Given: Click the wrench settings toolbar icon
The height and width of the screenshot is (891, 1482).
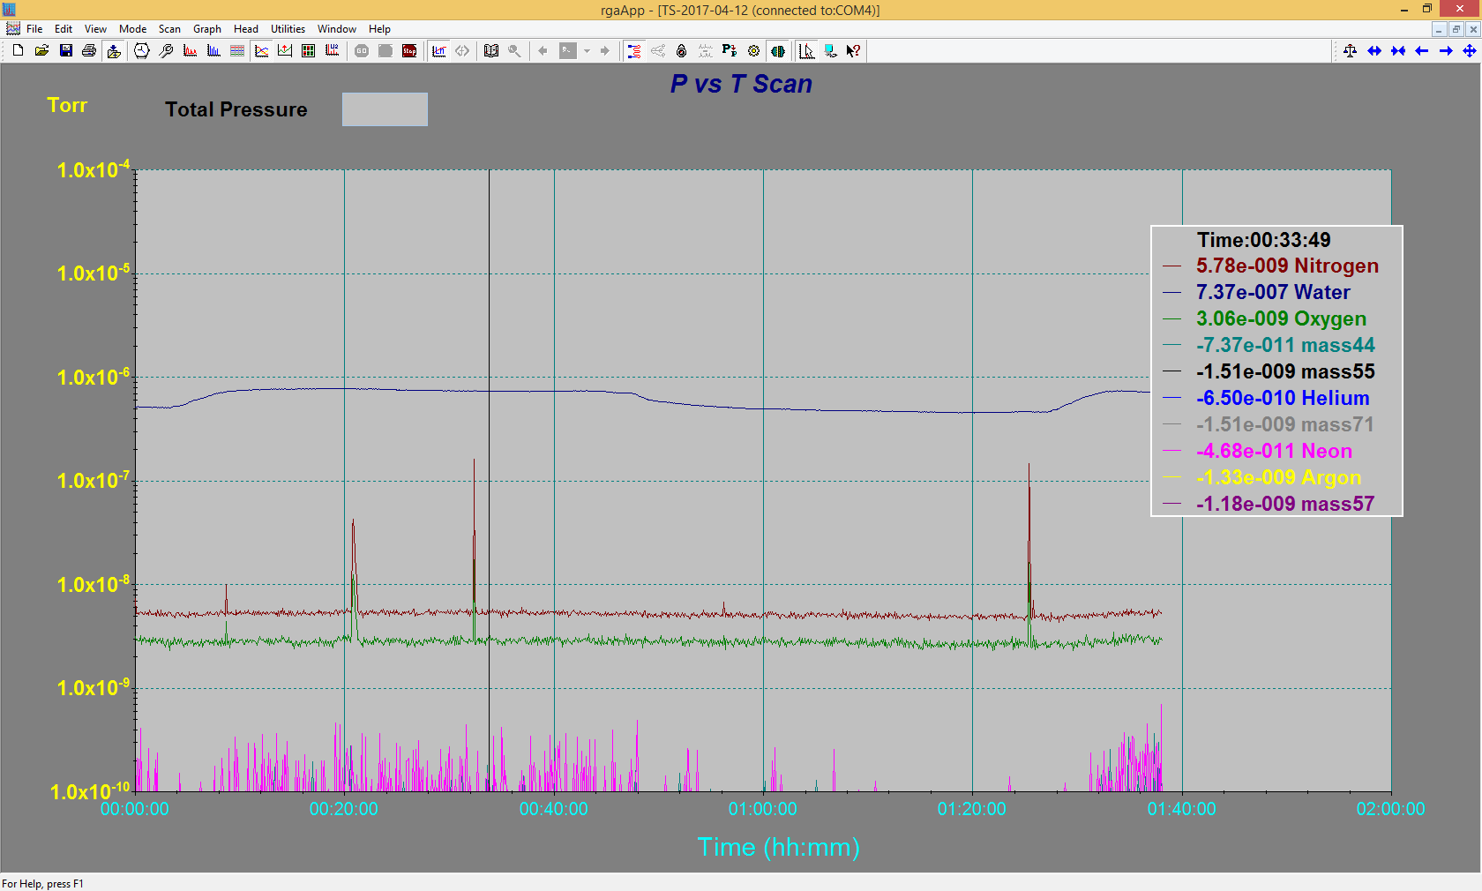Looking at the screenshot, I should [x=166, y=51].
